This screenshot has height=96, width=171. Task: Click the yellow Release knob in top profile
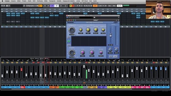pos(96,30)
